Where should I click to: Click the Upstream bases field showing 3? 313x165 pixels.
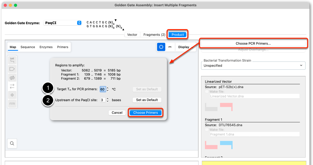point(103,100)
